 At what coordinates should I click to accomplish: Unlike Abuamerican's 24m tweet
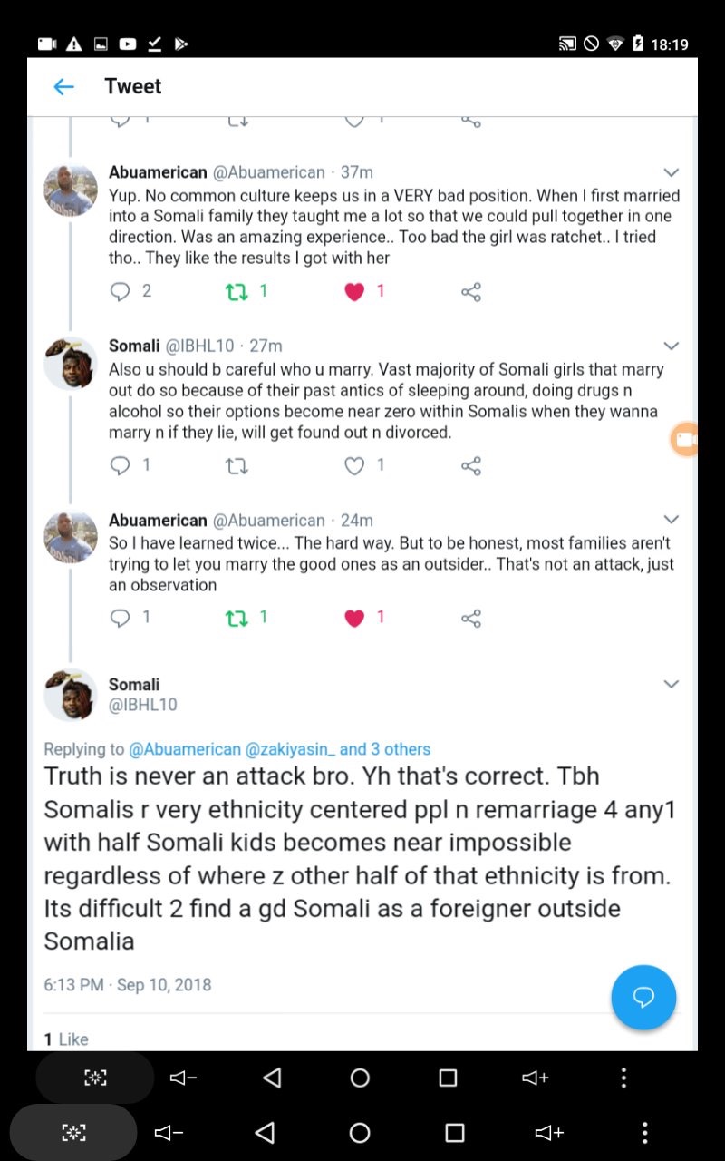[x=354, y=618]
